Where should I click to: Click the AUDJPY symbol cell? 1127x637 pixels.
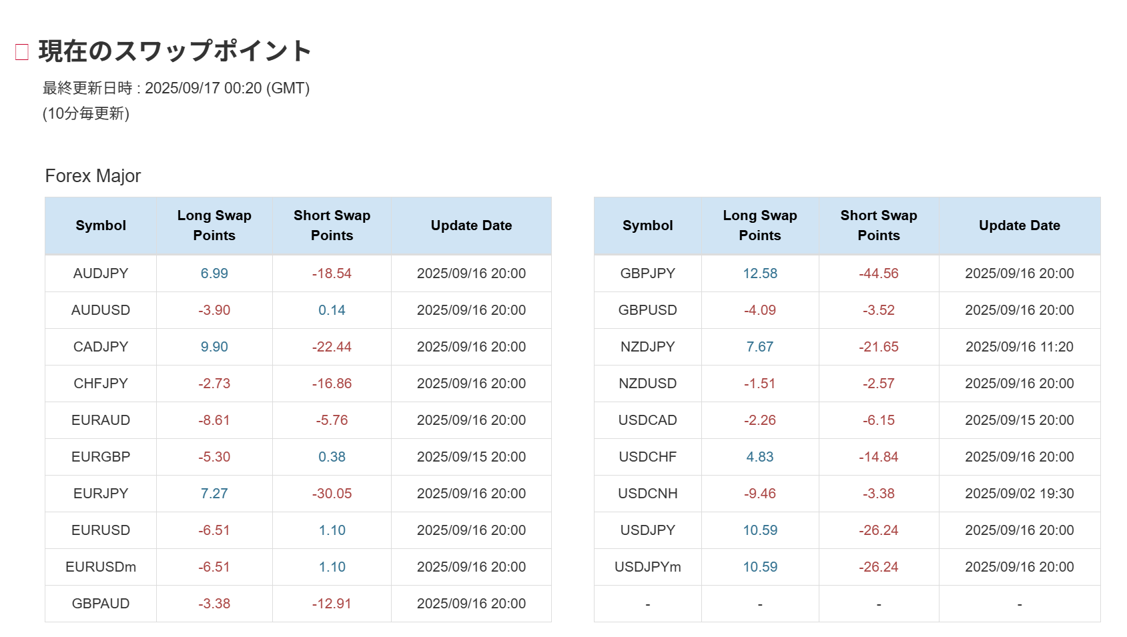[x=101, y=273]
